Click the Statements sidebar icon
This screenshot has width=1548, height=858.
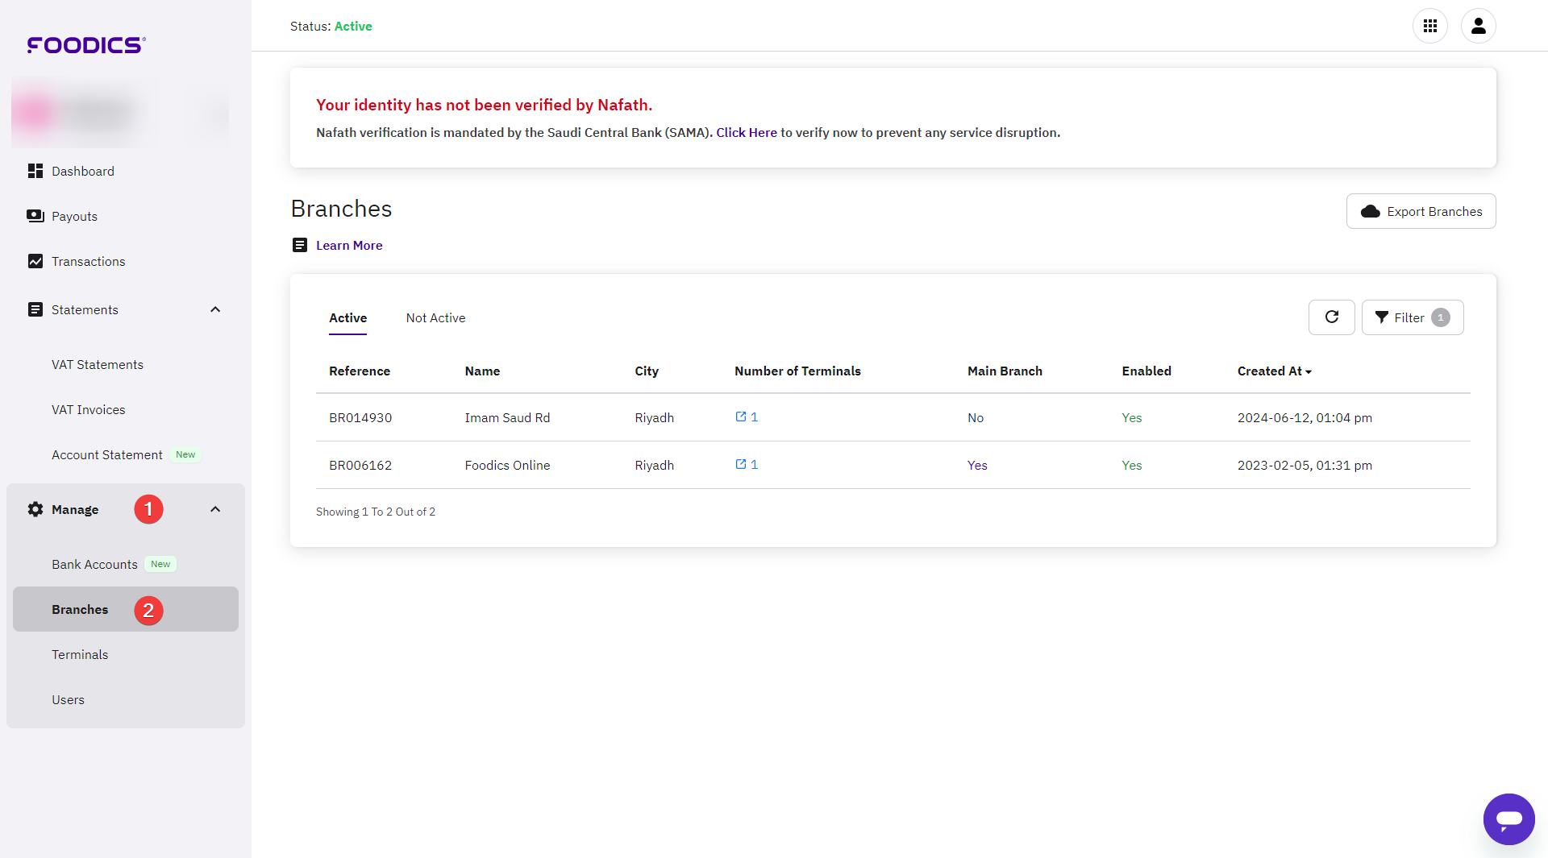point(35,309)
